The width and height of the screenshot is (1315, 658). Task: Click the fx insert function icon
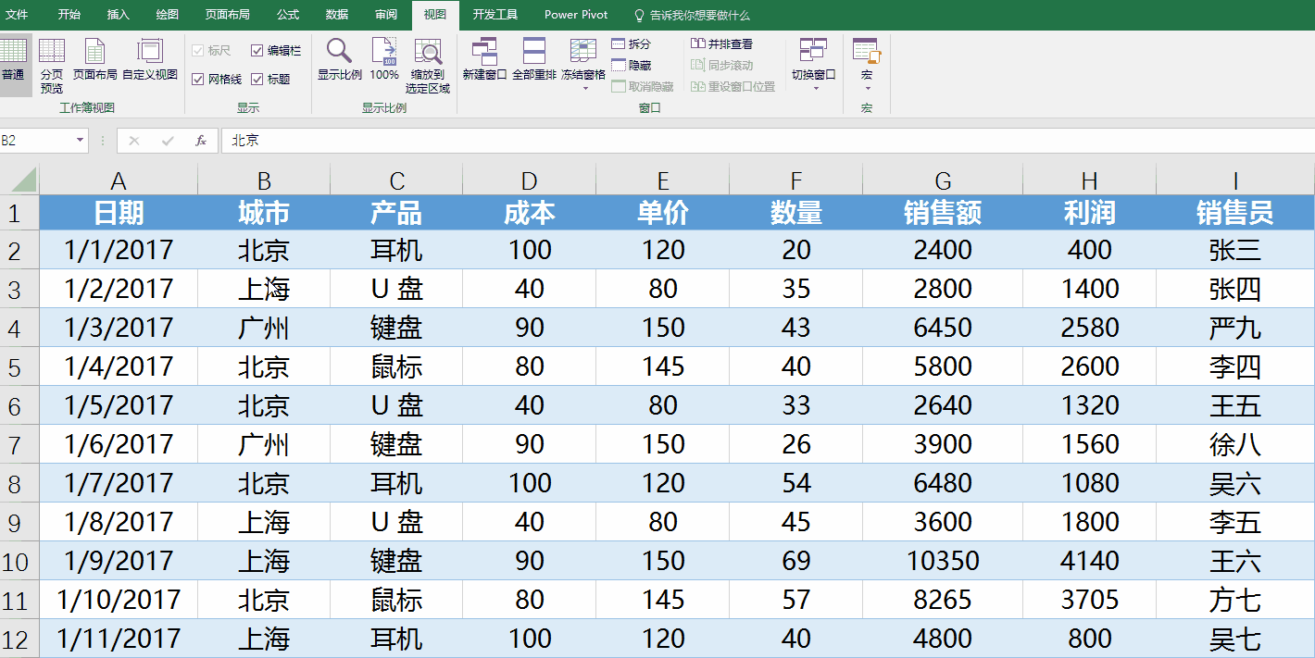200,141
